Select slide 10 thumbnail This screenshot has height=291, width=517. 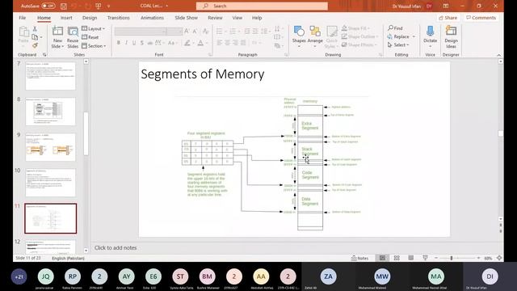[x=50, y=183]
